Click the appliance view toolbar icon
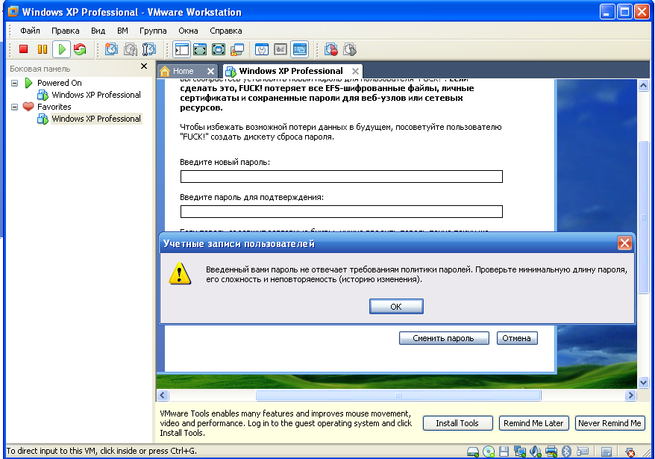 pyautogui.click(x=281, y=49)
